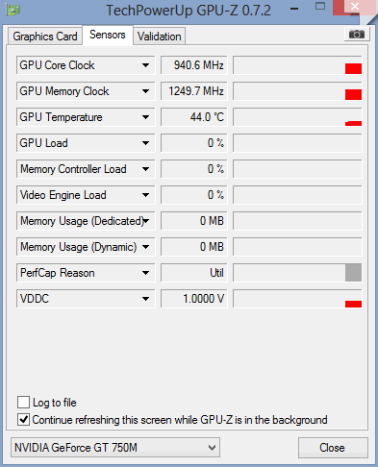Screen dimensions: 378x467
Task: Click the GPU-Z app icon in title bar
Action: pos(13,10)
